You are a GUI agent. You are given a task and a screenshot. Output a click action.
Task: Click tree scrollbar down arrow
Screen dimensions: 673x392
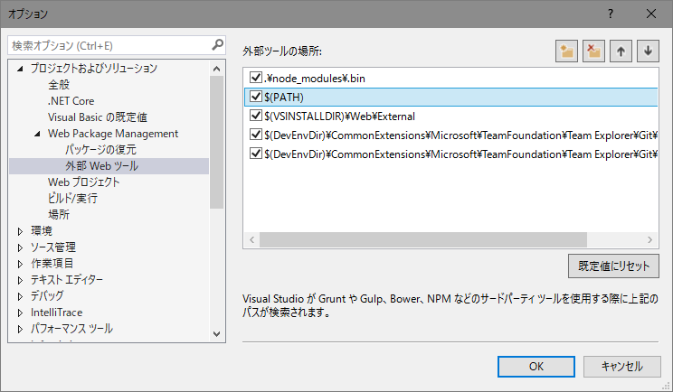[217, 334]
